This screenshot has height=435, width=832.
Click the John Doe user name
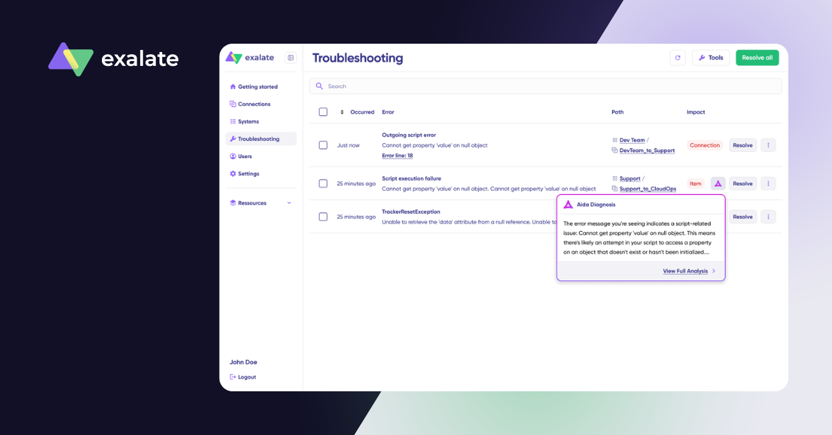243,362
